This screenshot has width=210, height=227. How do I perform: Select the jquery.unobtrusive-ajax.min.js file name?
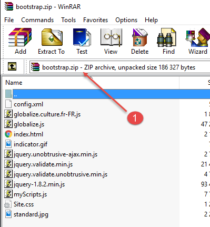[x=55, y=154]
